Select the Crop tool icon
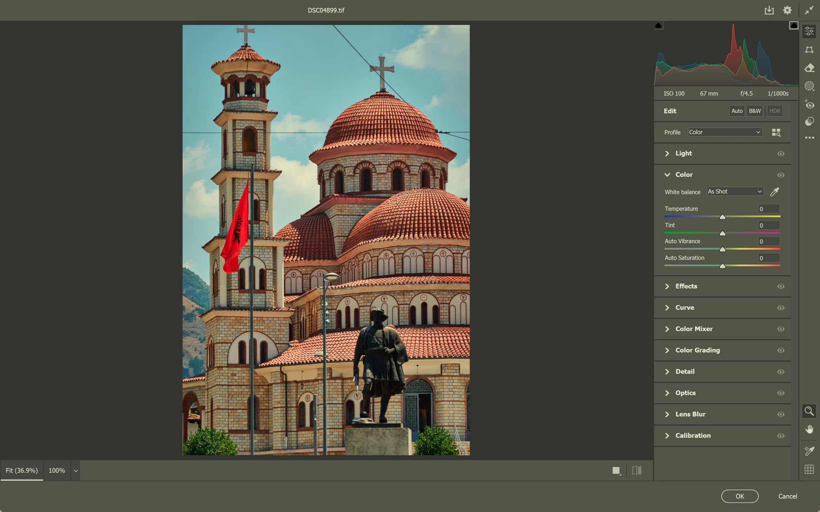 [x=809, y=50]
